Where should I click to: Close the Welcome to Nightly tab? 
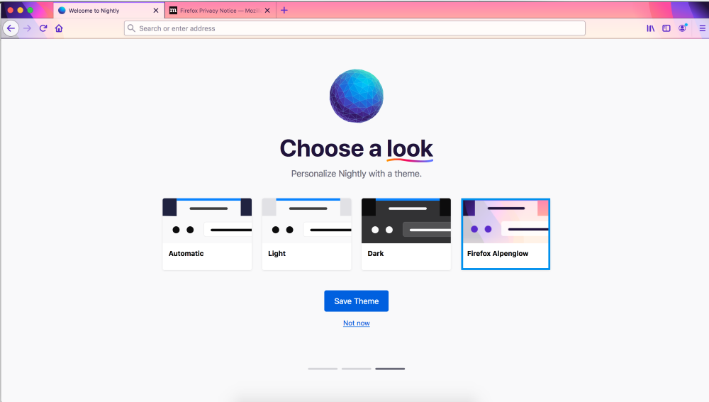point(156,11)
